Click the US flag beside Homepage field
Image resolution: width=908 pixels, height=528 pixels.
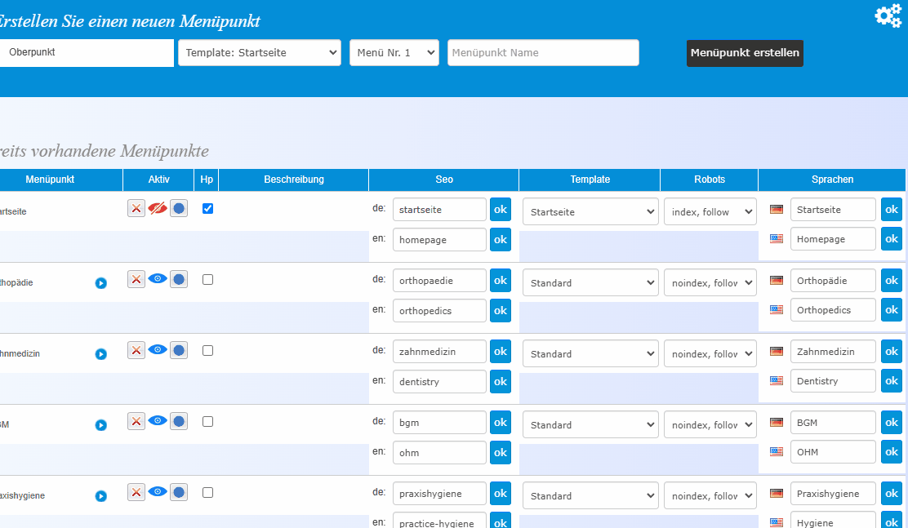pyautogui.click(x=776, y=239)
